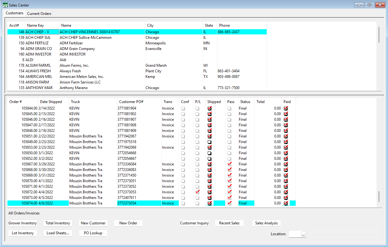Select ADM INVESTOR customer name
This screenshot has height=247, width=388.
click(72, 54)
